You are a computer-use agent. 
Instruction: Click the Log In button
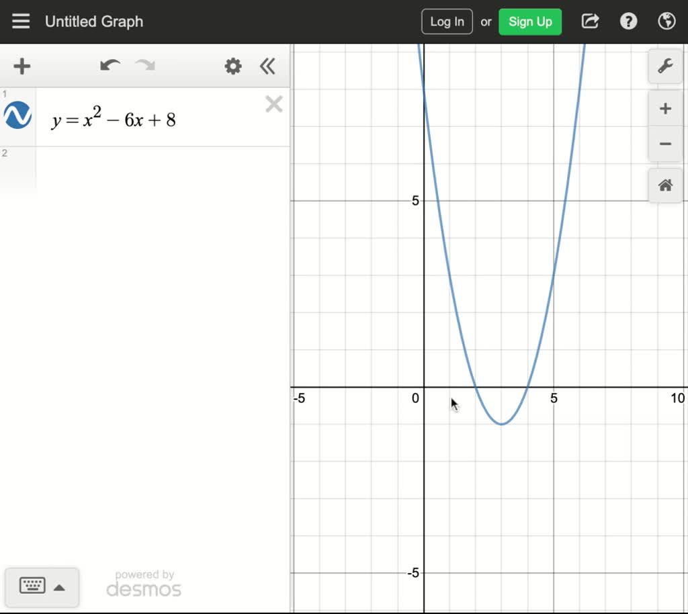click(x=447, y=21)
